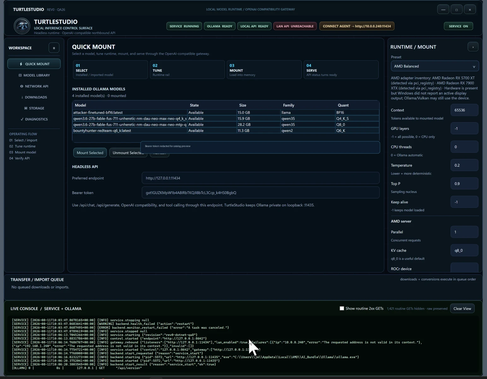Edit the Parallel concurrent requests field

tap(464, 232)
